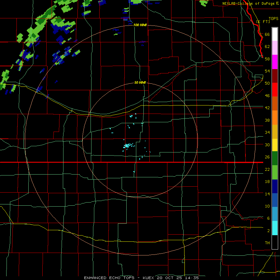Click the "62" legend value
The height and width of the screenshot is (280, 280).
click(x=267, y=47)
